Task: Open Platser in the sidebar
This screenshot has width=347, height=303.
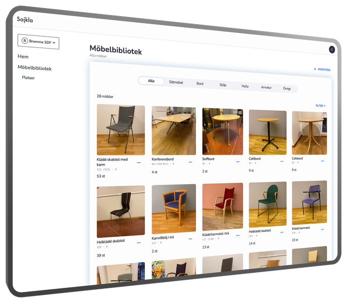Action: [x=28, y=77]
